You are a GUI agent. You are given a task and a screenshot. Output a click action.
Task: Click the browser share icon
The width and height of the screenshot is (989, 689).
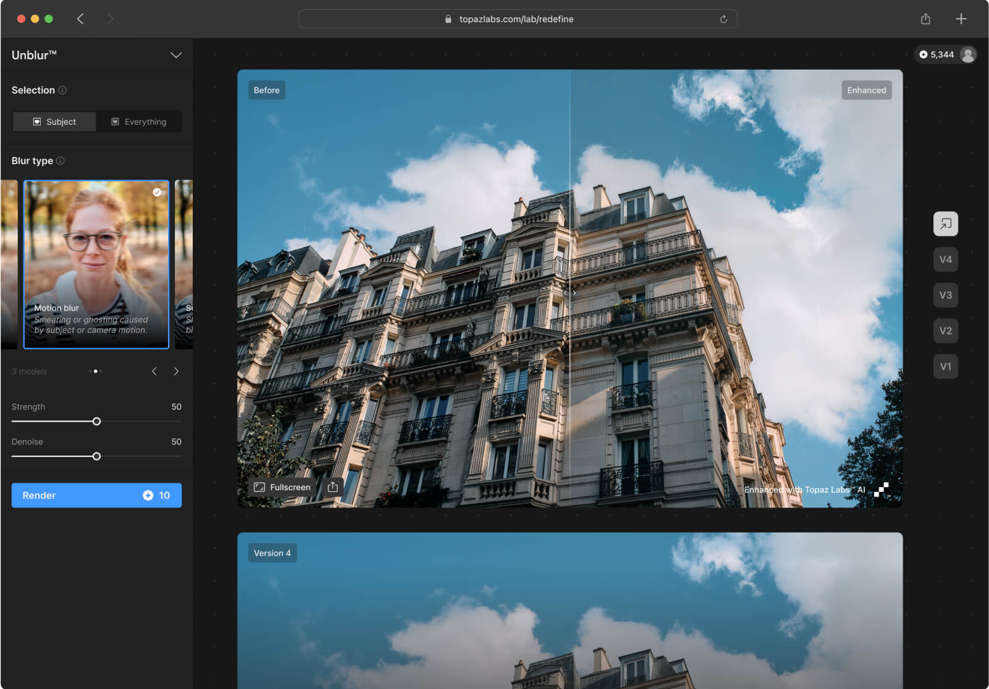point(925,19)
